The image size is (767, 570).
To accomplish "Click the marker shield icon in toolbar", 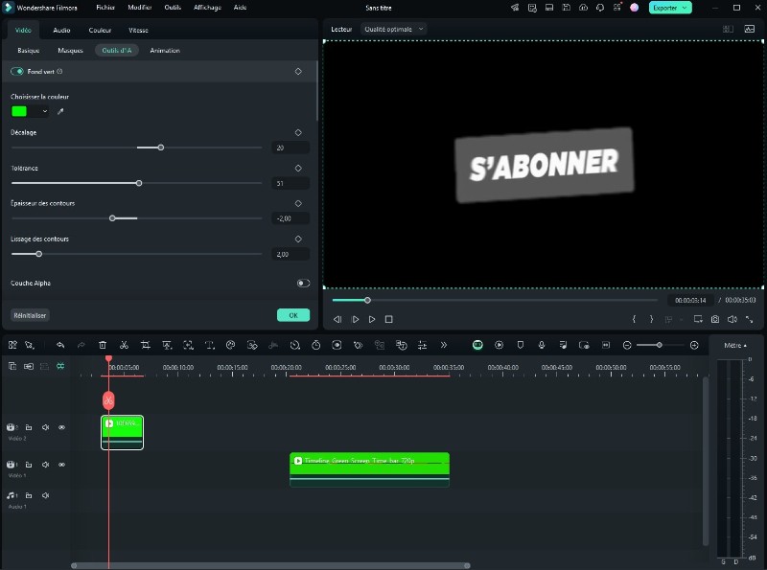I will click(521, 345).
